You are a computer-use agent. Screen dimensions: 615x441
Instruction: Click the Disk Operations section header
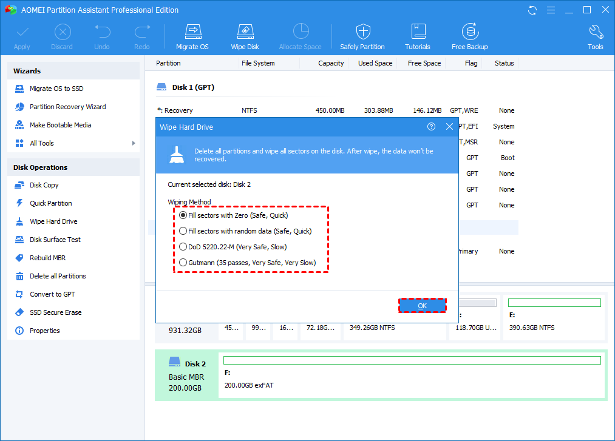pyautogui.click(x=73, y=167)
